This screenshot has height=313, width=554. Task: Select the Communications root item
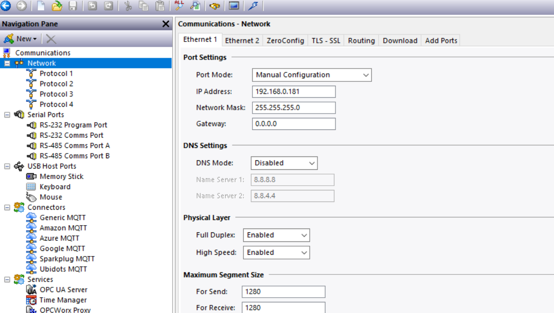[x=43, y=53]
